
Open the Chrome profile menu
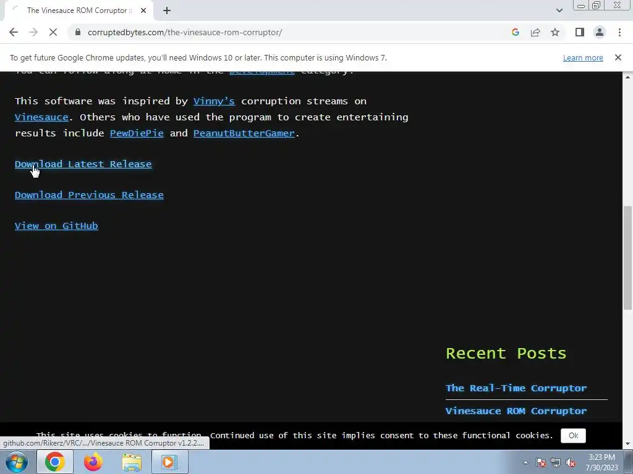[x=600, y=32]
